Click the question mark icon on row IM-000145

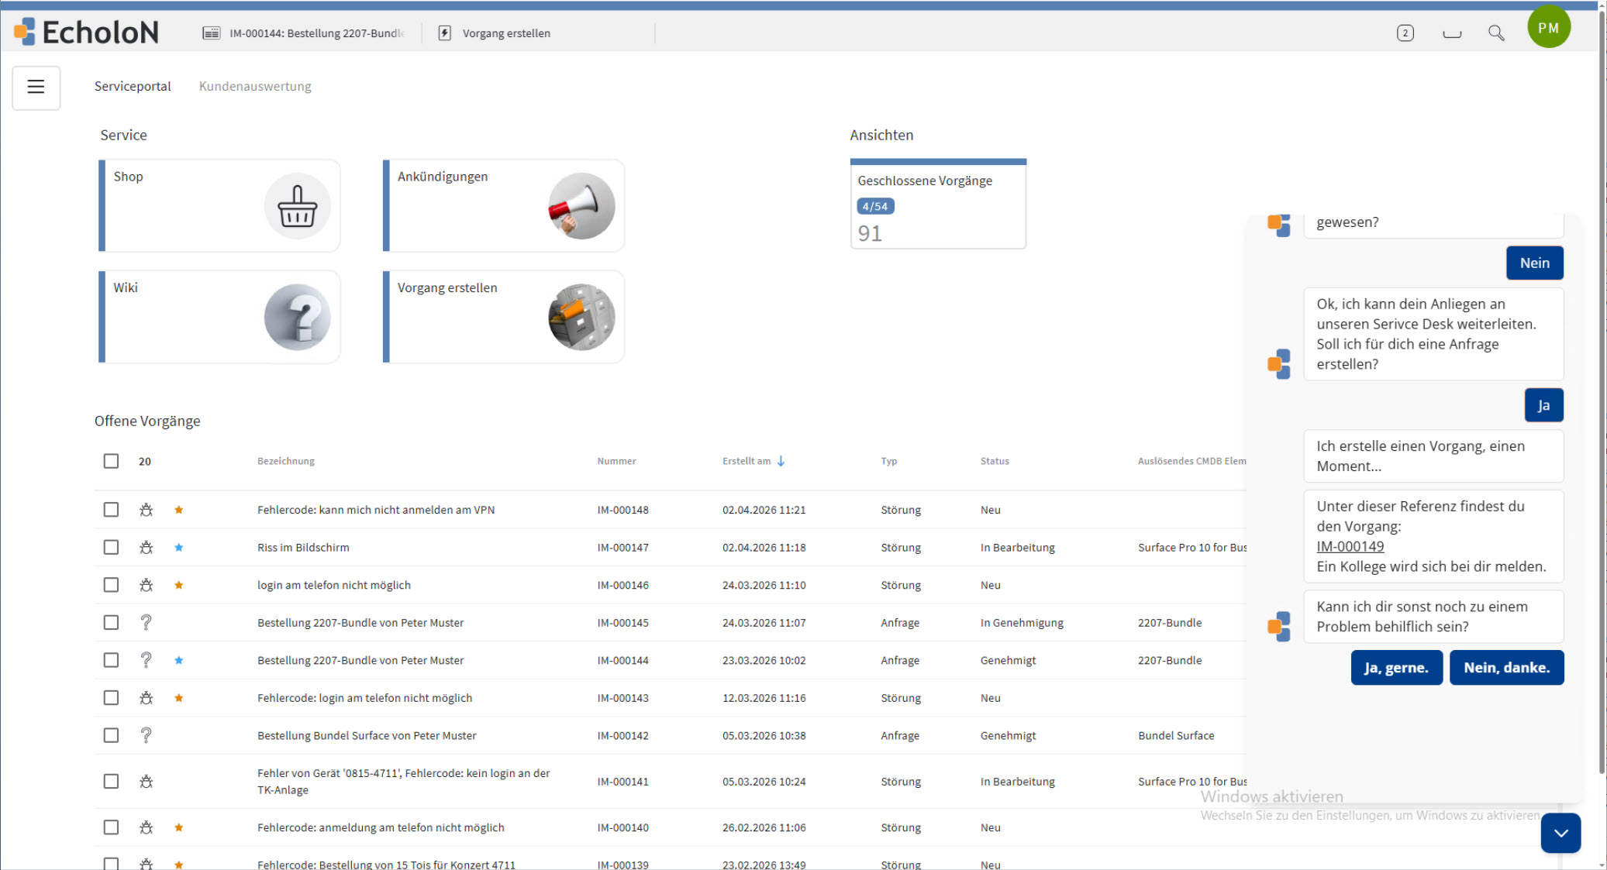(x=146, y=622)
